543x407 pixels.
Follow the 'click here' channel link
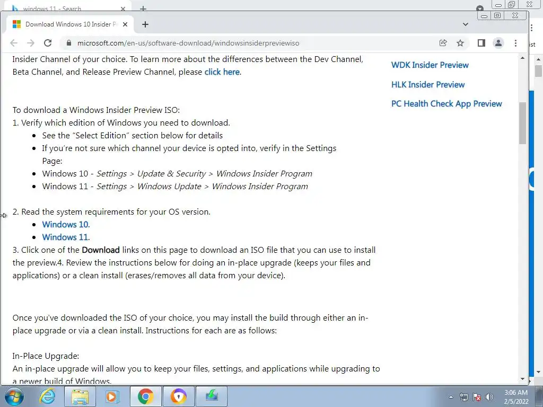coord(222,72)
